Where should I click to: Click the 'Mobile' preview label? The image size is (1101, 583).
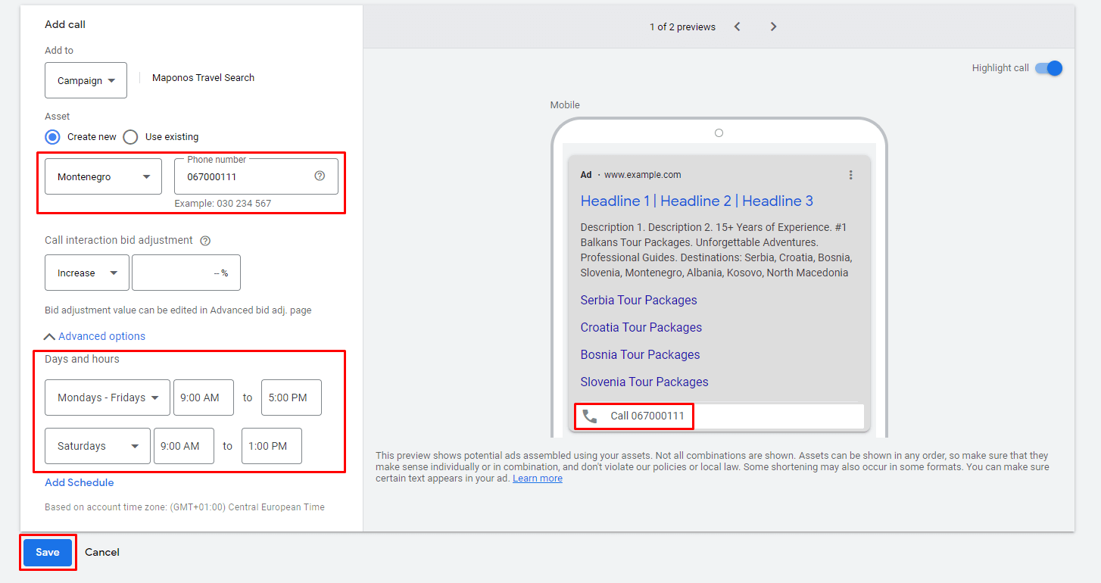[565, 105]
